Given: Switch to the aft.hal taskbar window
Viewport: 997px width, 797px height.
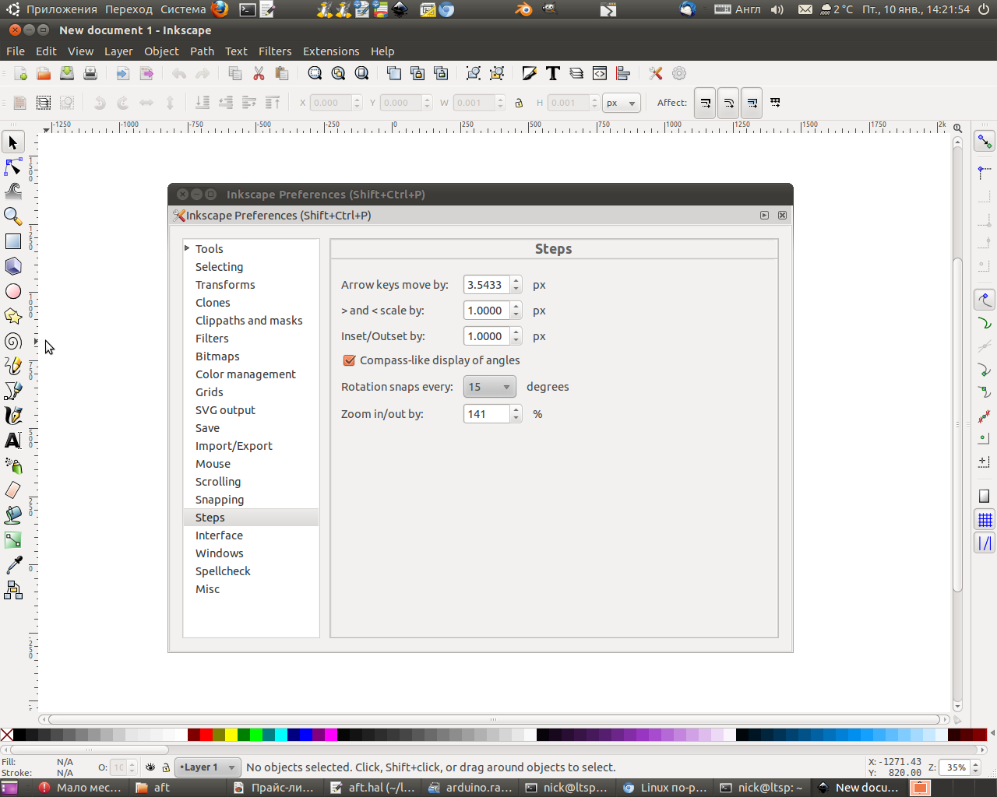Looking at the screenshot, I should (x=374, y=788).
